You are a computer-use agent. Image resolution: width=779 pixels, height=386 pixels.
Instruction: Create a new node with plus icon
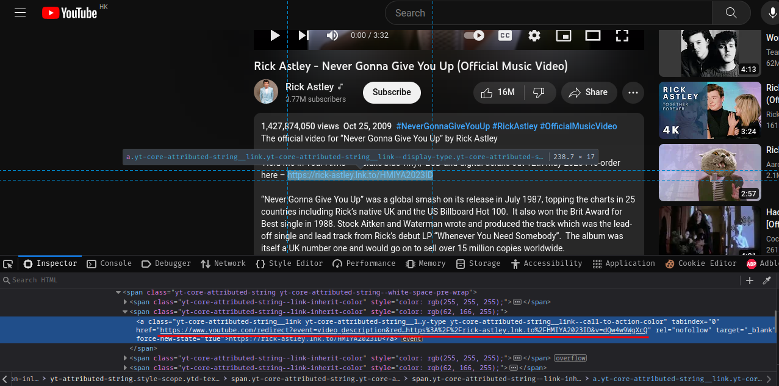tap(750, 281)
